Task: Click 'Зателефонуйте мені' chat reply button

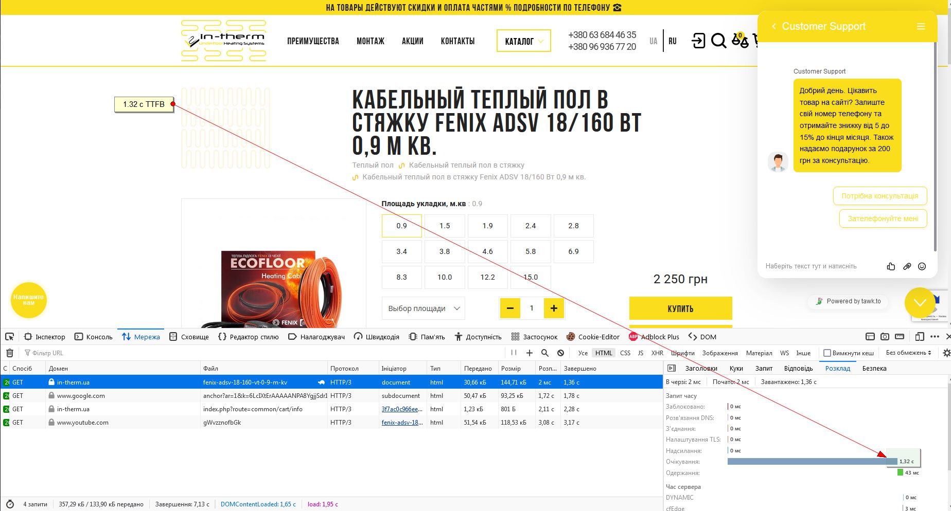Action: pyautogui.click(x=883, y=218)
